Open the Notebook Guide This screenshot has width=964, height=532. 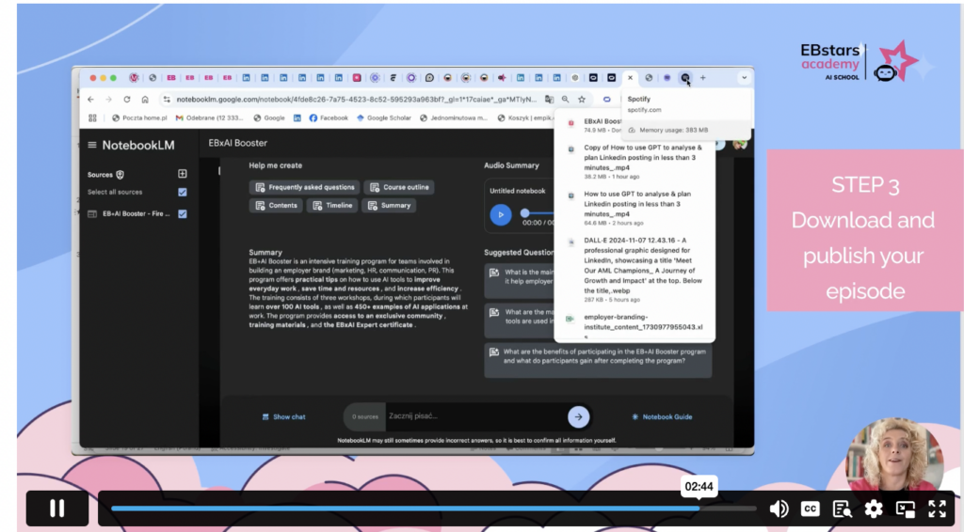(x=662, y=416)
